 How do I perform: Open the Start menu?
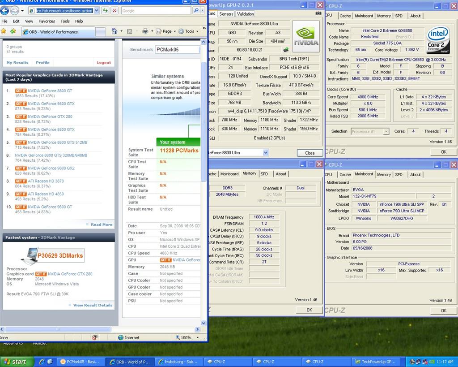[x=17, y=362]
